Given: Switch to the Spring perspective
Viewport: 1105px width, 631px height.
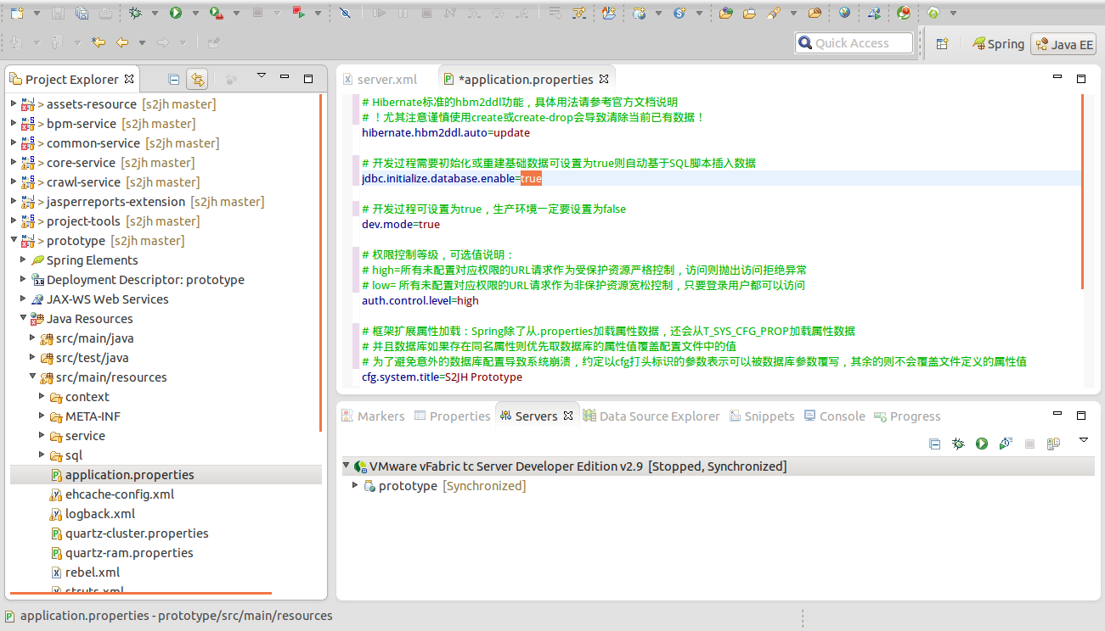Looking at the screenshot, I should tap(998, 44).
